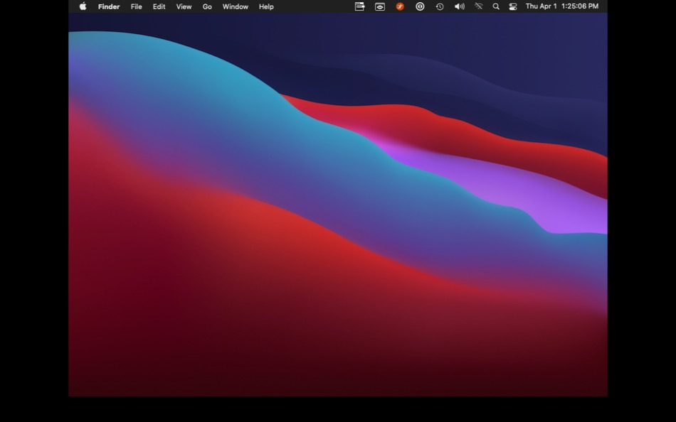Screen dimensions: 676x422
Task: Open the View menu
Action: pos(184,6)
